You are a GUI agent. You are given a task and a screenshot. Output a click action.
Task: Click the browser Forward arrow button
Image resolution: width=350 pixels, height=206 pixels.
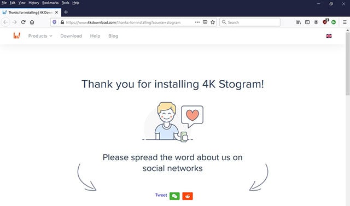15,22
